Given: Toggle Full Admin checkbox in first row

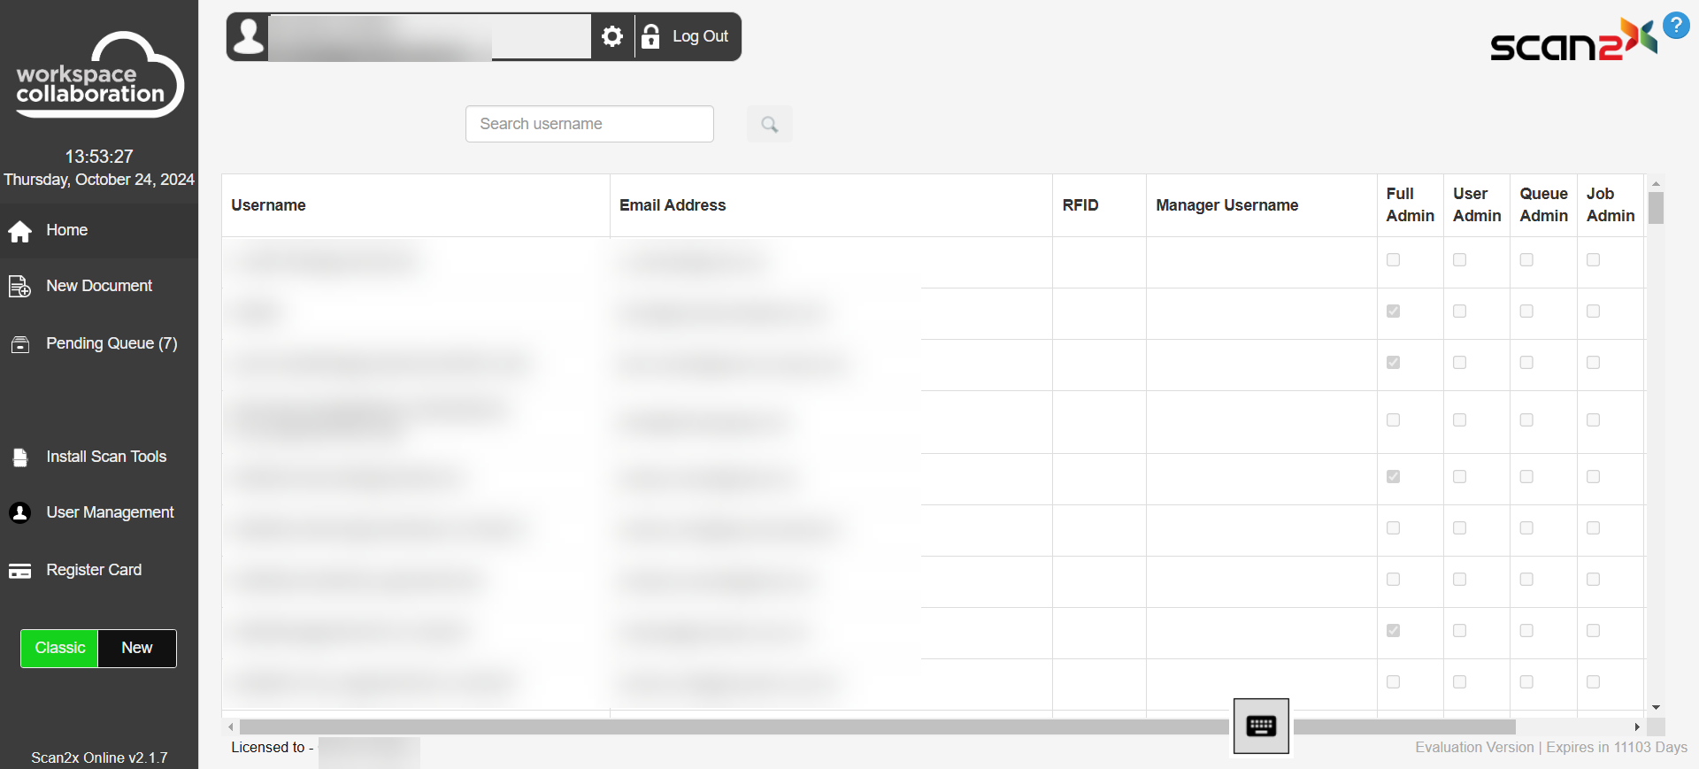Looking at the screenshot, I should (1393, 260).
